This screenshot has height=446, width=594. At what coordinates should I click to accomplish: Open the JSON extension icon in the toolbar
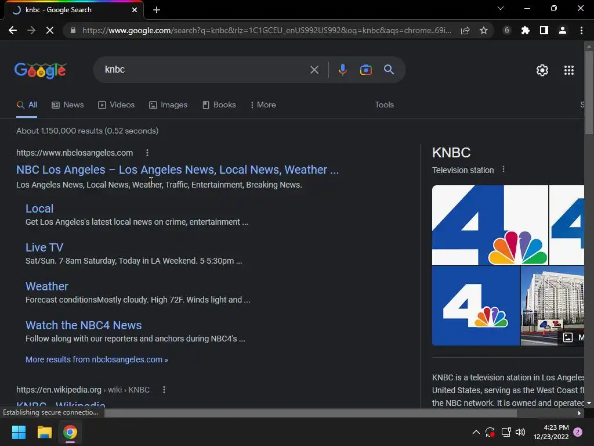click(x=507, y=30)
